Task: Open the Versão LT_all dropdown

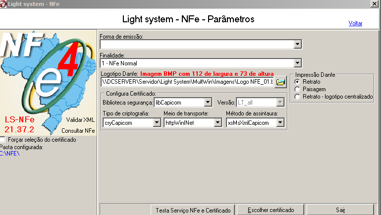Action: pos(280,102)
